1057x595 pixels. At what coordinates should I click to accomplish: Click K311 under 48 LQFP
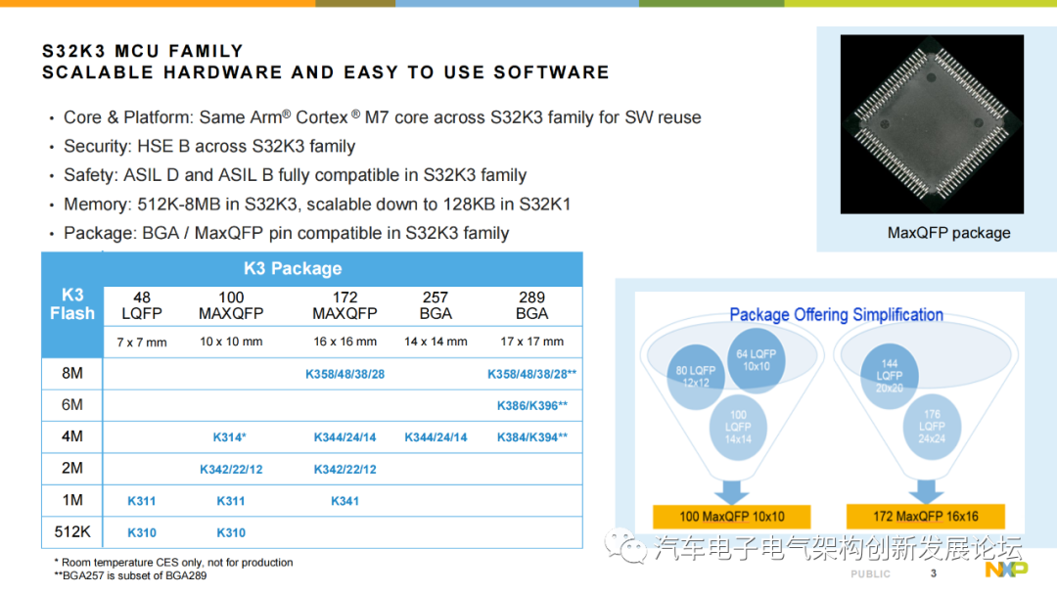(142, 501)
